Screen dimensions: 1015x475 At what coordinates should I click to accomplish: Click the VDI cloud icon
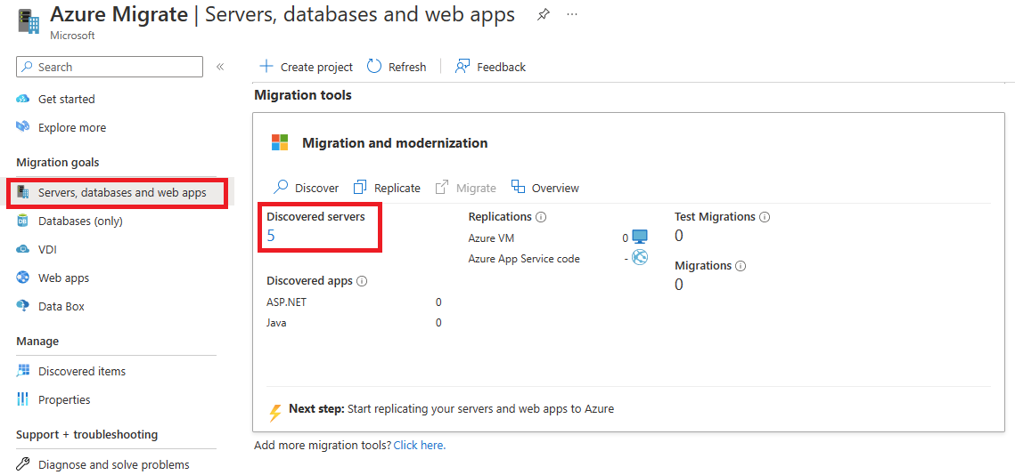coord(23,249)
